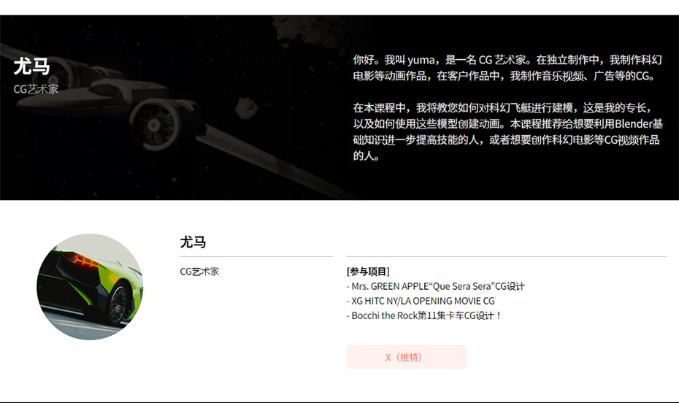
Task: Click the text 广告等的CG in the first paragraph
Action: pyautogui.click(x=622, y=76)
